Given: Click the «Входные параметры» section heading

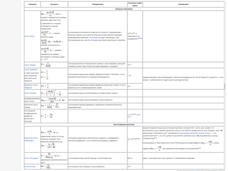Looking at the screenshot, I should 124,9.
